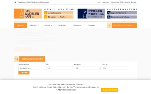
Task: Select the Referenzen menu item
Action: pos(77,25)
